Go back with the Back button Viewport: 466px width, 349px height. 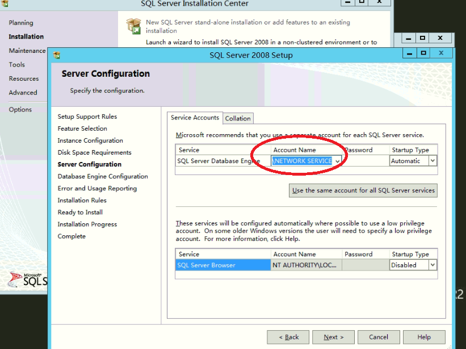(288, 337)
